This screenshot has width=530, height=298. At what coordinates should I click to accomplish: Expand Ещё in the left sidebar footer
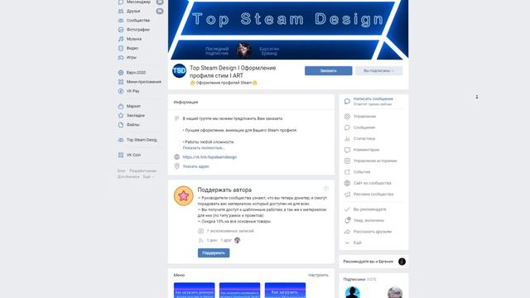click(147, 176)
